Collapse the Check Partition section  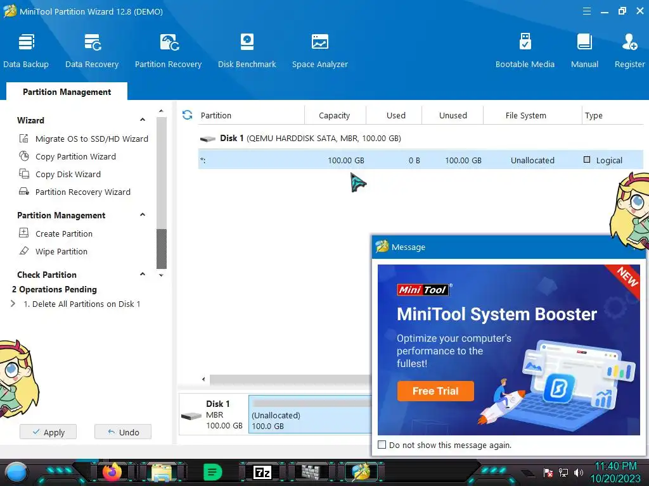point(143,275)
